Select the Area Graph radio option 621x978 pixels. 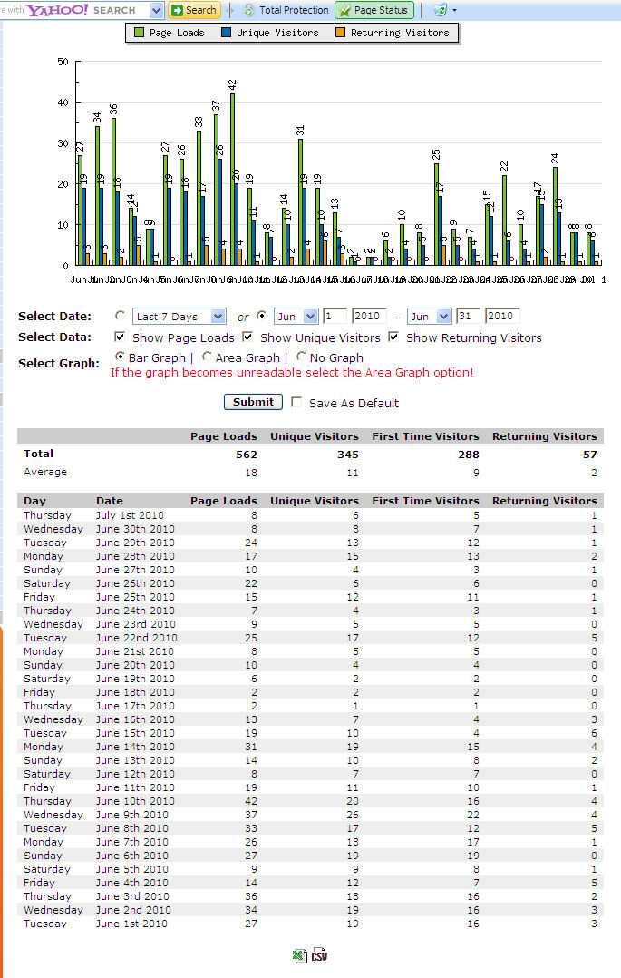[x=207, y=357]
